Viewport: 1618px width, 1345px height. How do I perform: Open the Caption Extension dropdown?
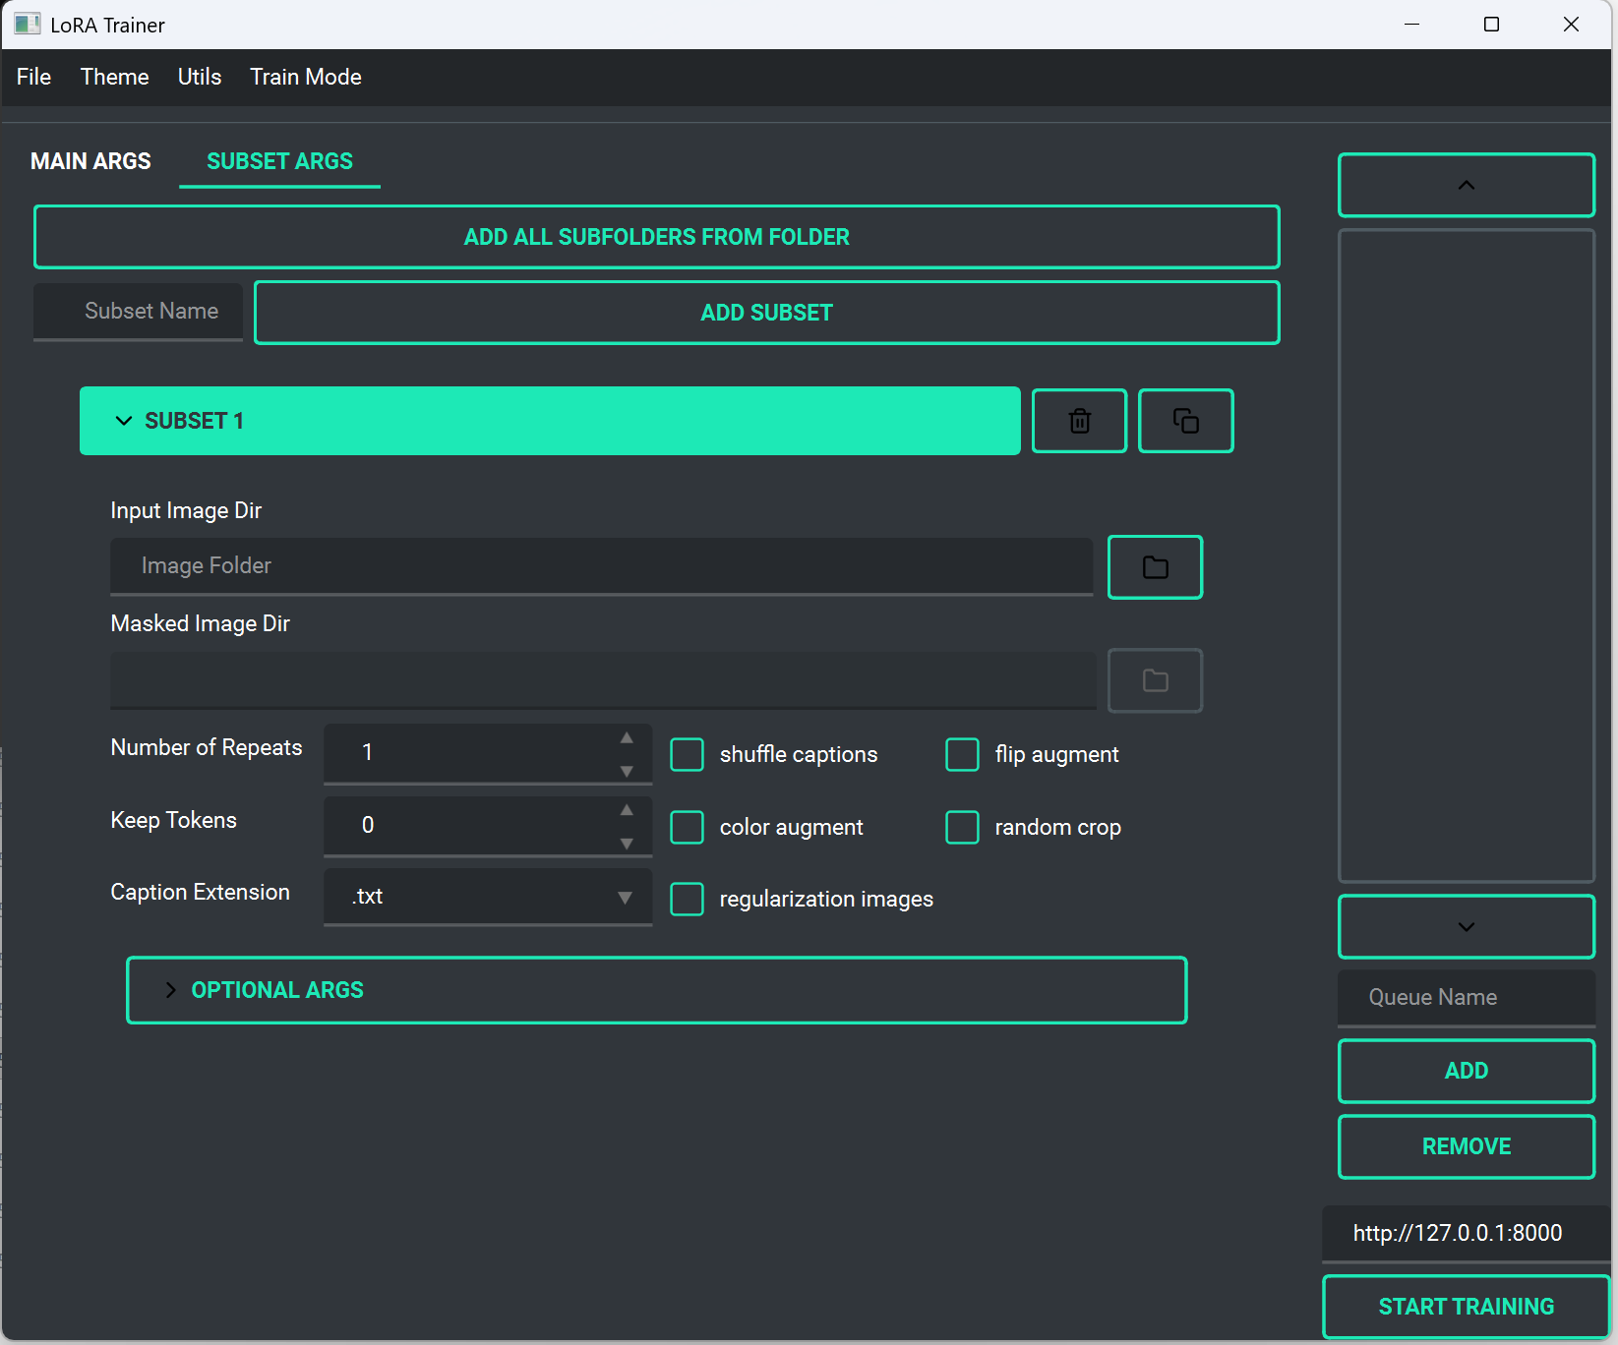pyautogui.click(x=488, y=897)
